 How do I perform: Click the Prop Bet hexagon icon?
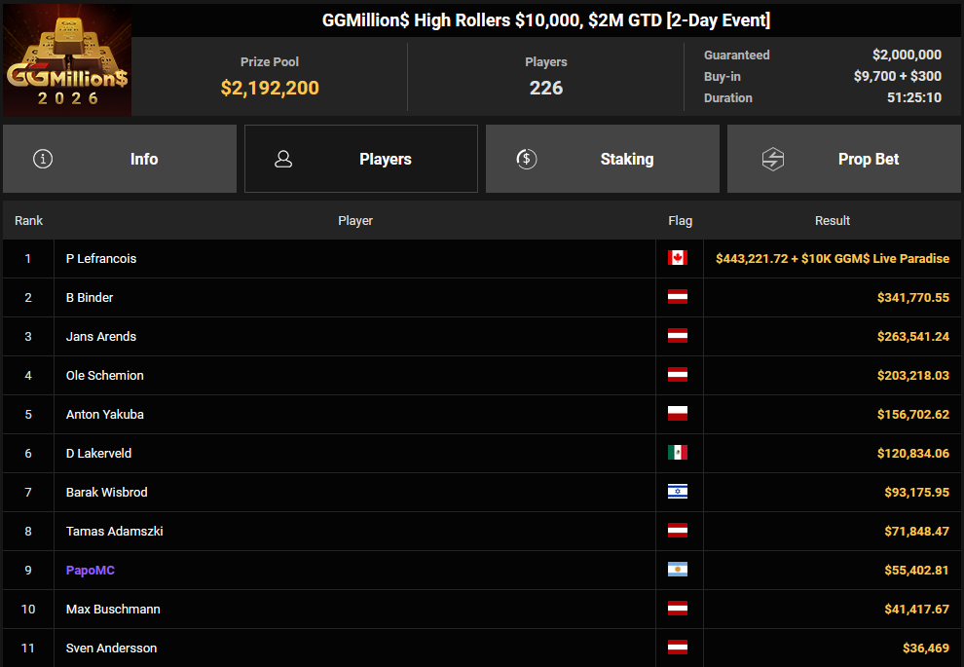tap(772, 159)
